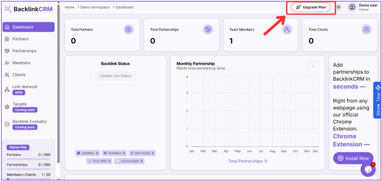
Task: Click the user avatar icon
Action: 352,7
